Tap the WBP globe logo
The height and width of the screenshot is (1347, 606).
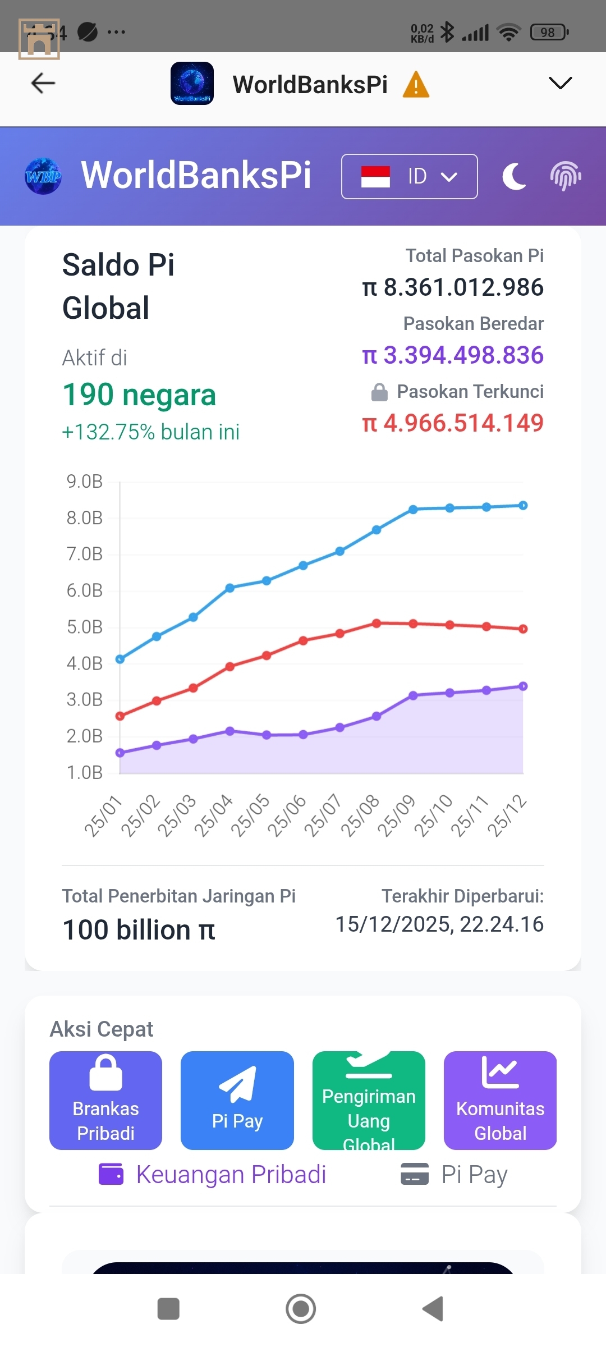point(43,176)
